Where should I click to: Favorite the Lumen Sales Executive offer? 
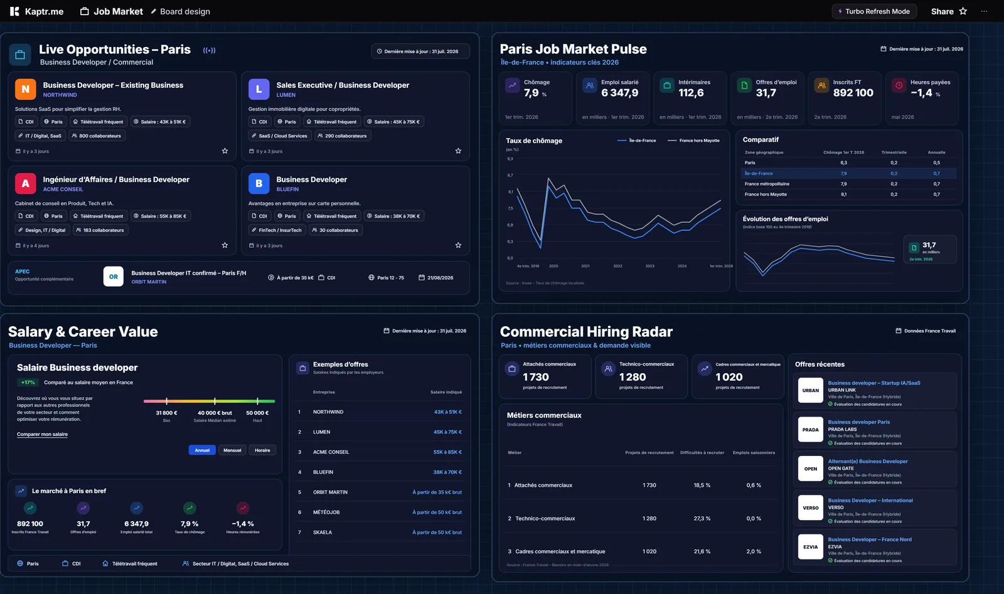coord(458,151)
